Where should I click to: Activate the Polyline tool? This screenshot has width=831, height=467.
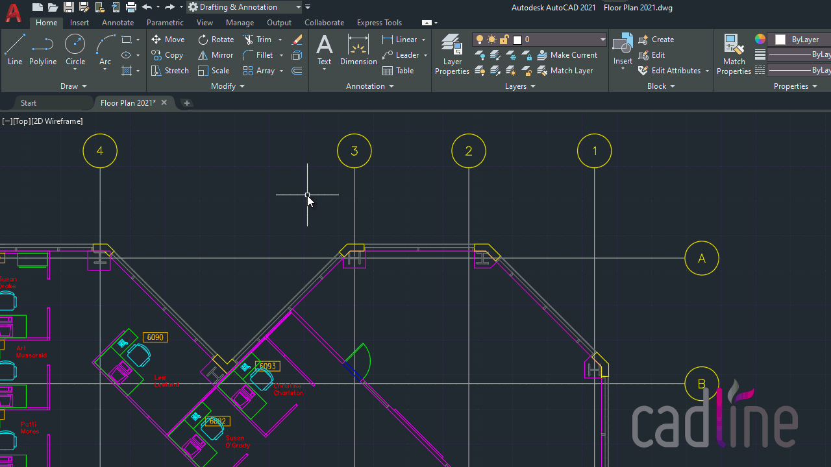click(x=43, y=45)
